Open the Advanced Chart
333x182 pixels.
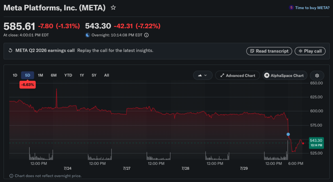click(237, 75)
